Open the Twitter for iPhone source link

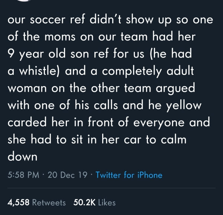pos(129,175)
